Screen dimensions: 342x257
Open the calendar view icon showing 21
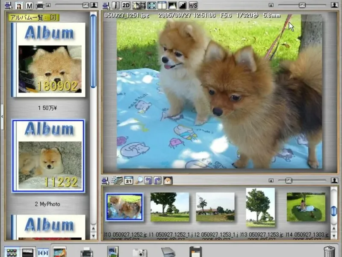tap(128, 181)
